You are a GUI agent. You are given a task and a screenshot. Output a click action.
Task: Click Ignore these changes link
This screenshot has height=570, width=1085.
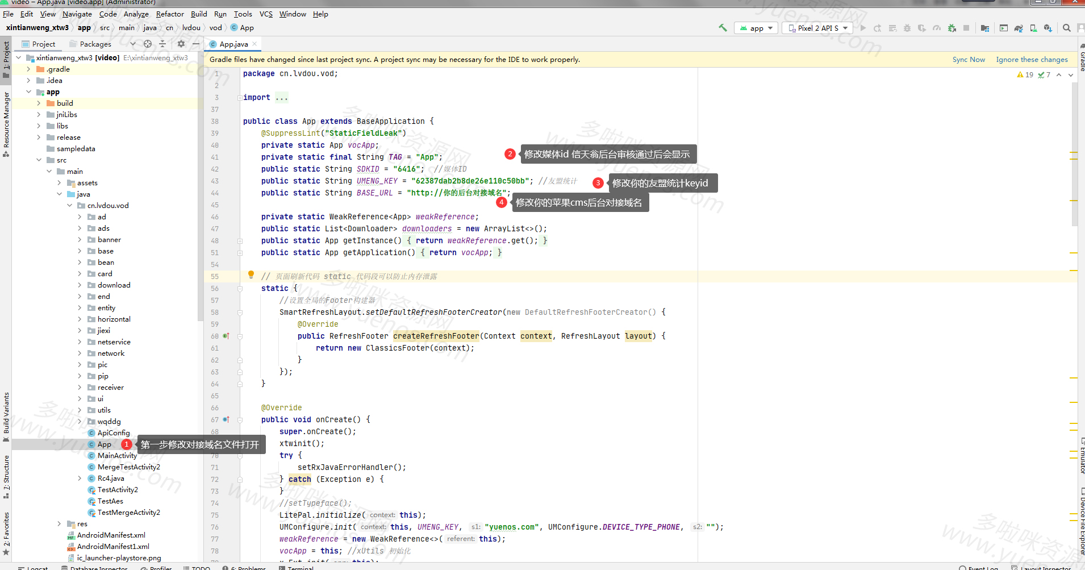pyautogui.click(x=1032, y=60)
